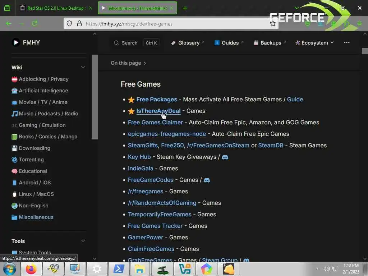Viewport: 368px width, 276px height.
Task: Click the FMHY logo play icon
Action: pos(16,42)
